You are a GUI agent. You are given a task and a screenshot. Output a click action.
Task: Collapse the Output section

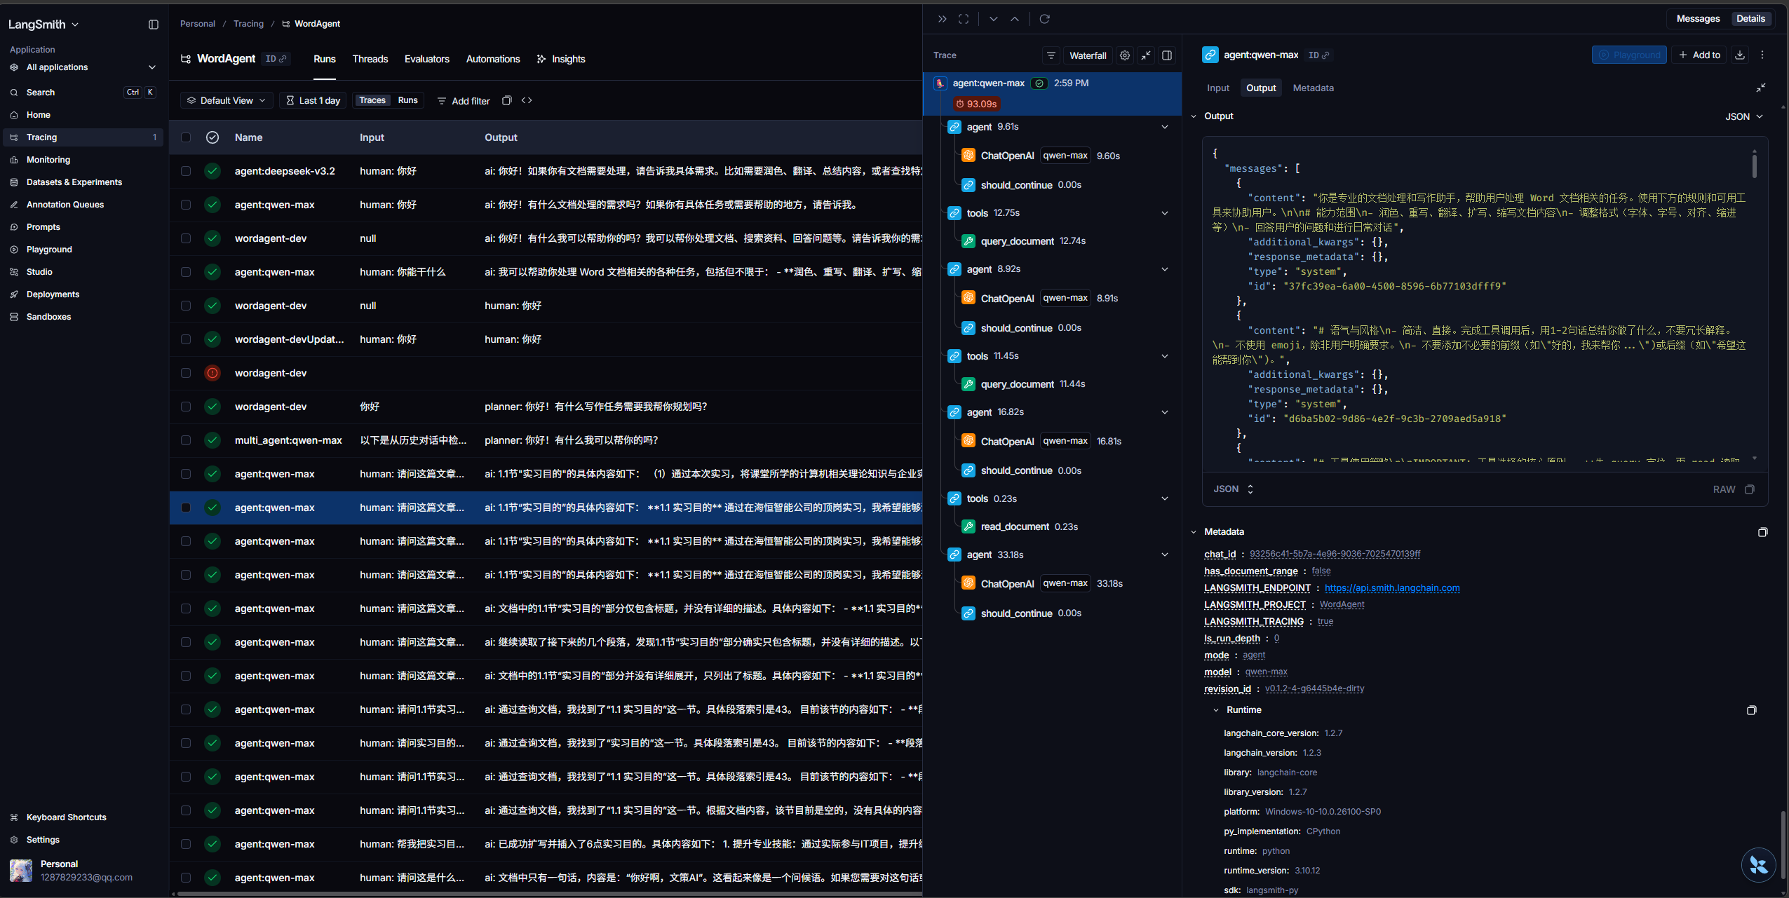coord(1194,116)
